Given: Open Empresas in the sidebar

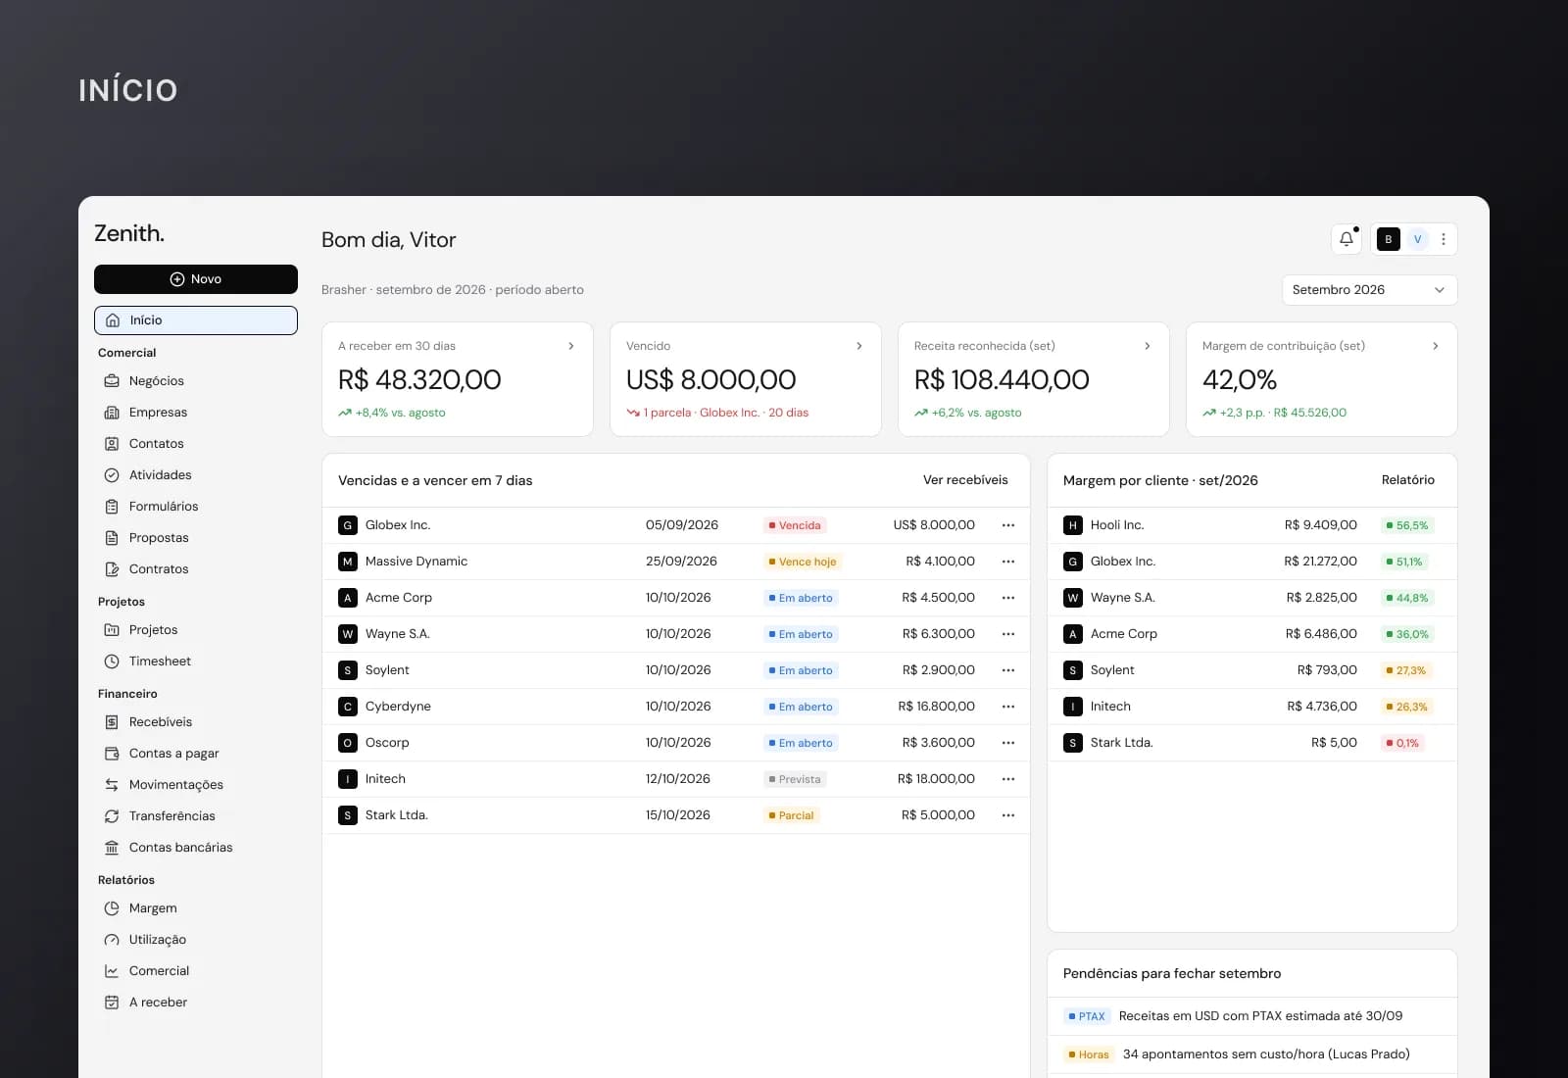Looking at the screenshot, I should click(x=196, y=413).
